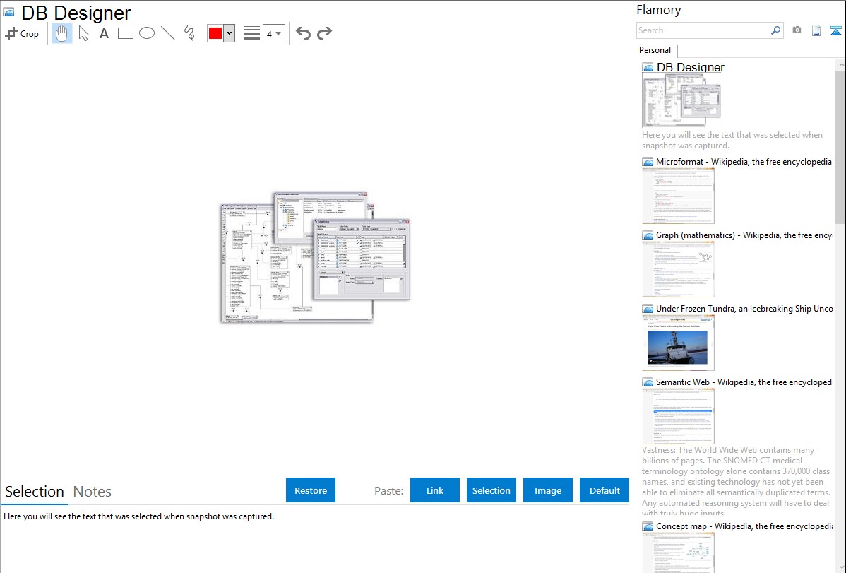
Task: Click the selection text in bottom panel
Action: coord(138,516)
